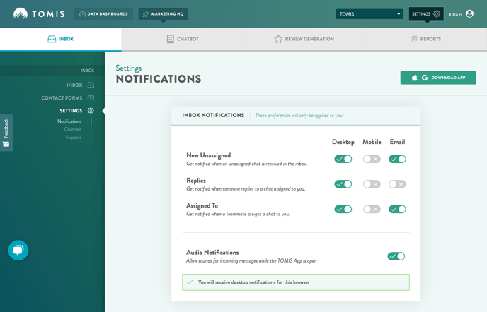Open the Snippets settings page
Image resolution: width=487 pixels, height=312 pixels.
coord(73,138)
